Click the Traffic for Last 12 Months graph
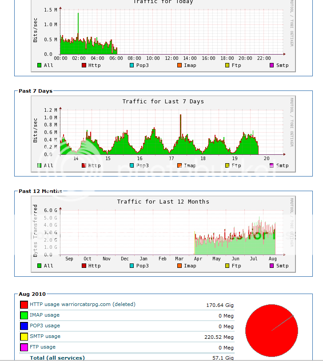Image resolution: width=323 pixels, height=361 pixels. (163, 234)
